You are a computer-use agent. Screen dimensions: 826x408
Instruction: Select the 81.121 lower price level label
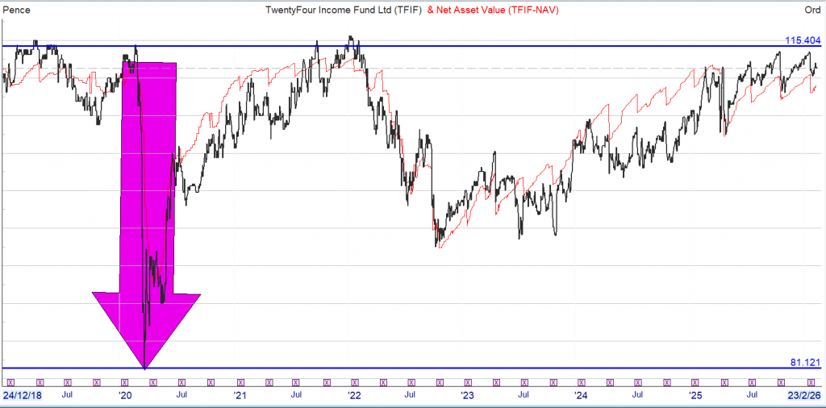pyautogui.click(x=805, y=362)
